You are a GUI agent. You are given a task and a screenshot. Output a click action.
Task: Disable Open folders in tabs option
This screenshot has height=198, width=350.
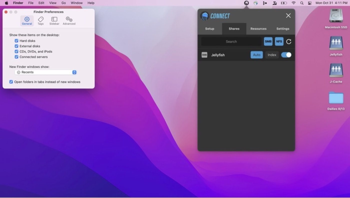click(x=11, y=82)
